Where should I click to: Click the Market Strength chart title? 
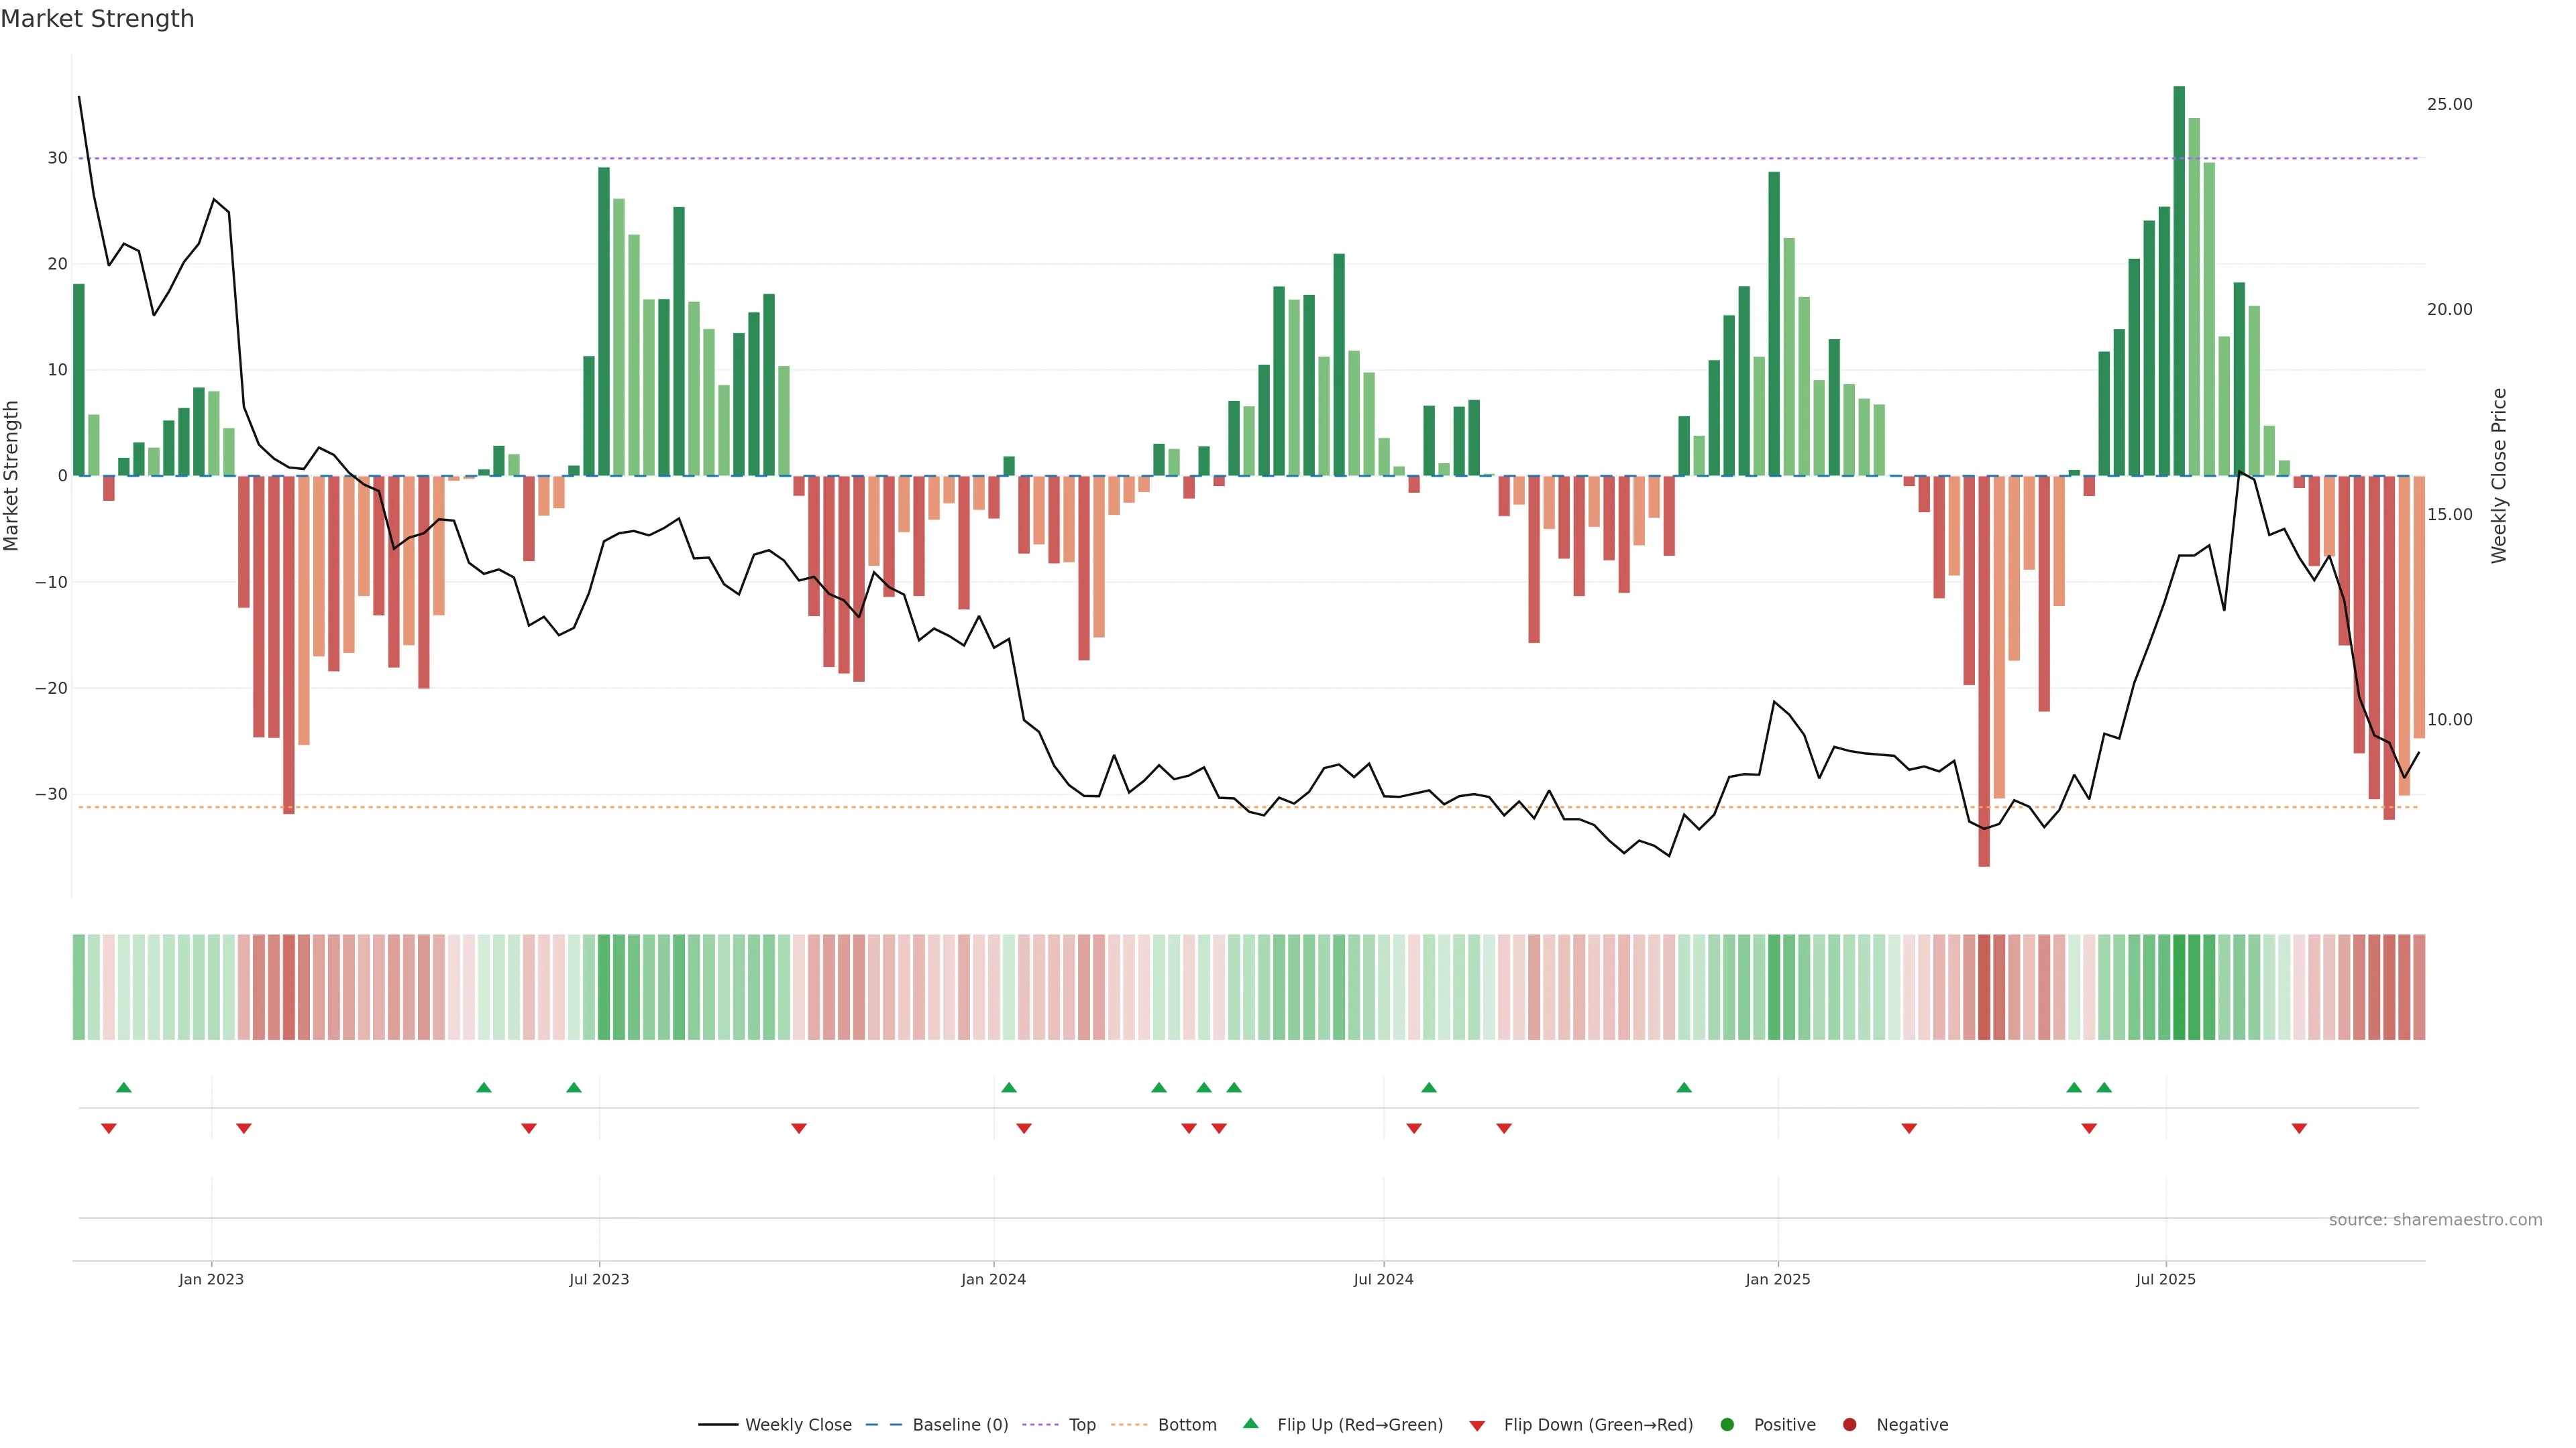(x=97, y=19)
